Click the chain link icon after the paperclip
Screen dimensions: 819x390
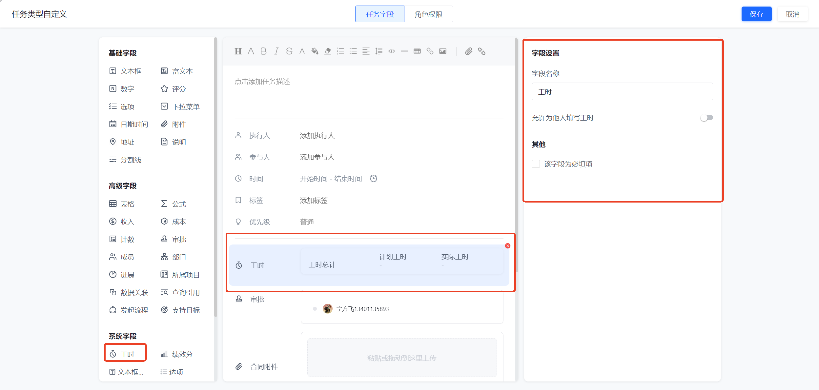coord(481,51)
